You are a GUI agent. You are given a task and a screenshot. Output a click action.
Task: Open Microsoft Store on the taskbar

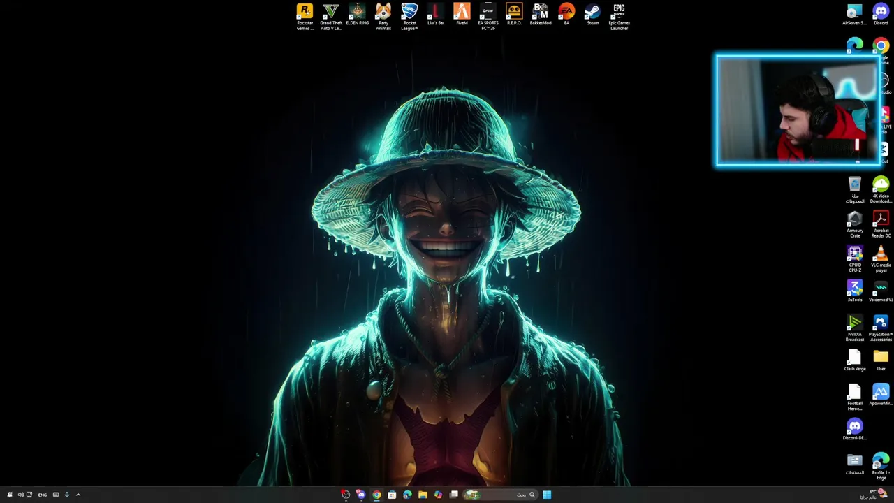[392, 495]
